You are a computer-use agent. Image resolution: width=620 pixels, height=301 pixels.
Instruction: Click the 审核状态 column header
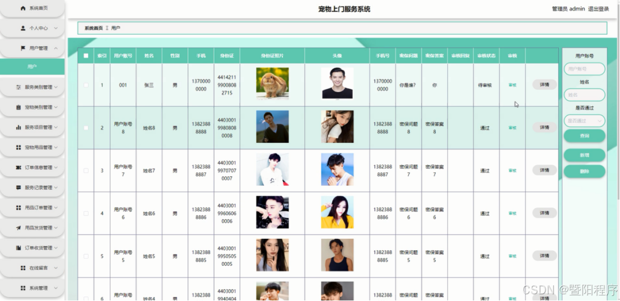click(486, 56)
